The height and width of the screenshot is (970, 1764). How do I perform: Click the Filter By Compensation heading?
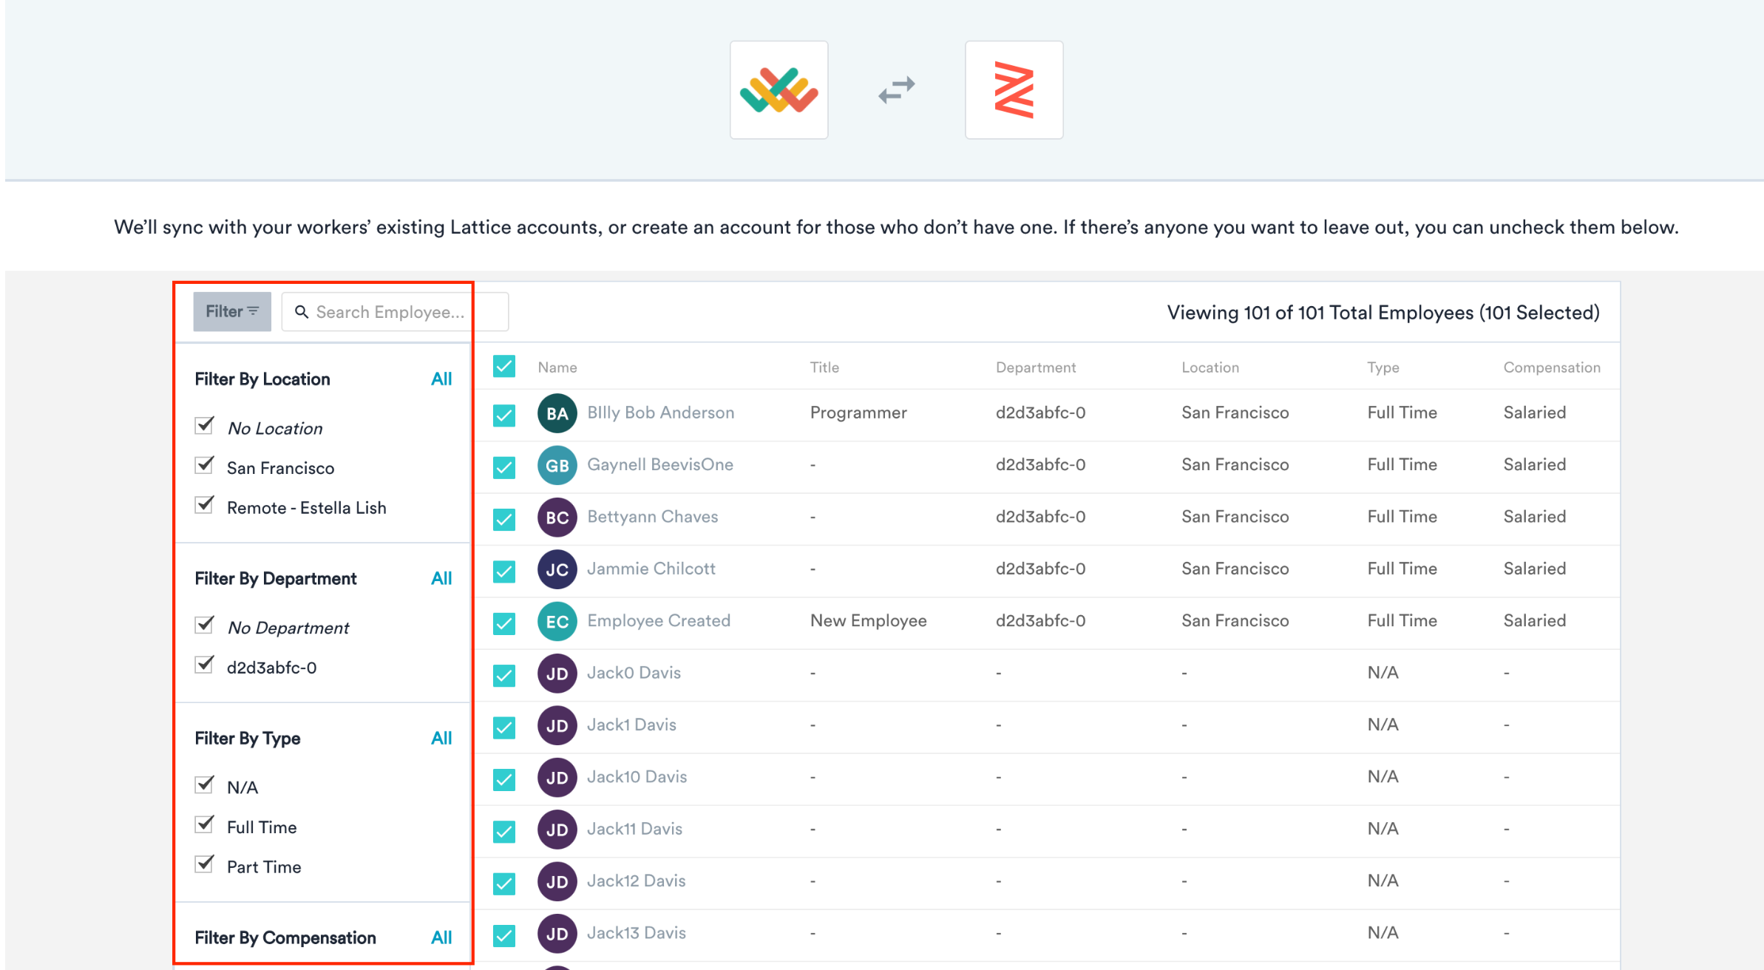click(285, 938)
